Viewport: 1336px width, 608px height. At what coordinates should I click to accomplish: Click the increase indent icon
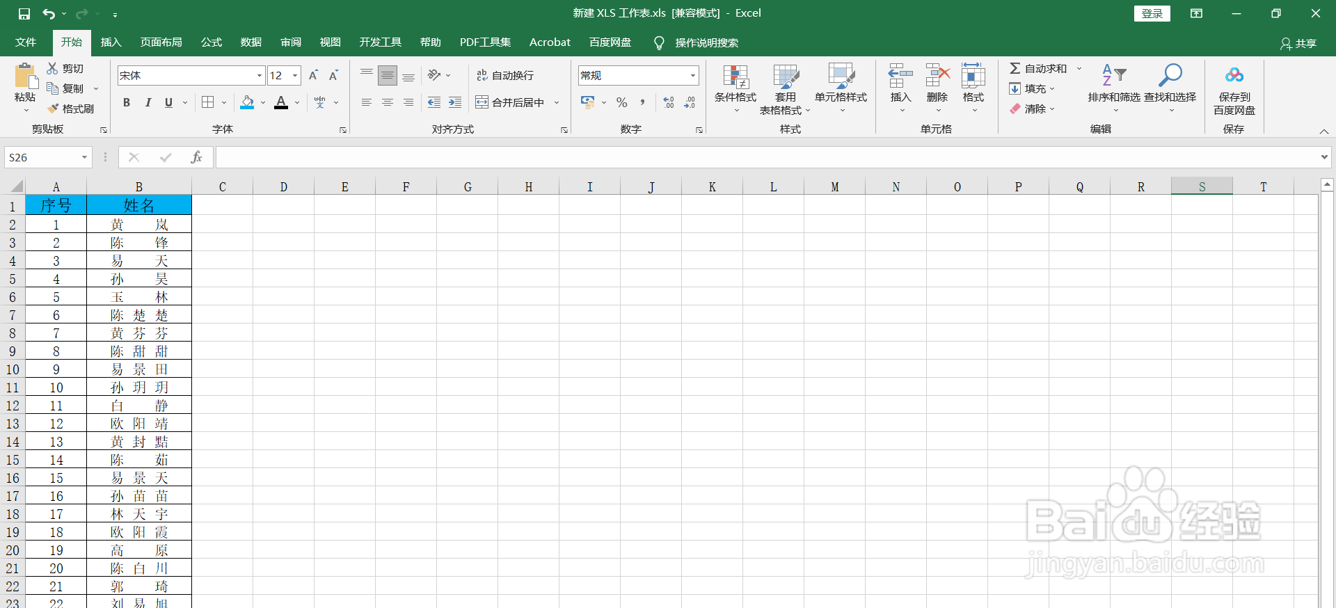pos(455,102)
